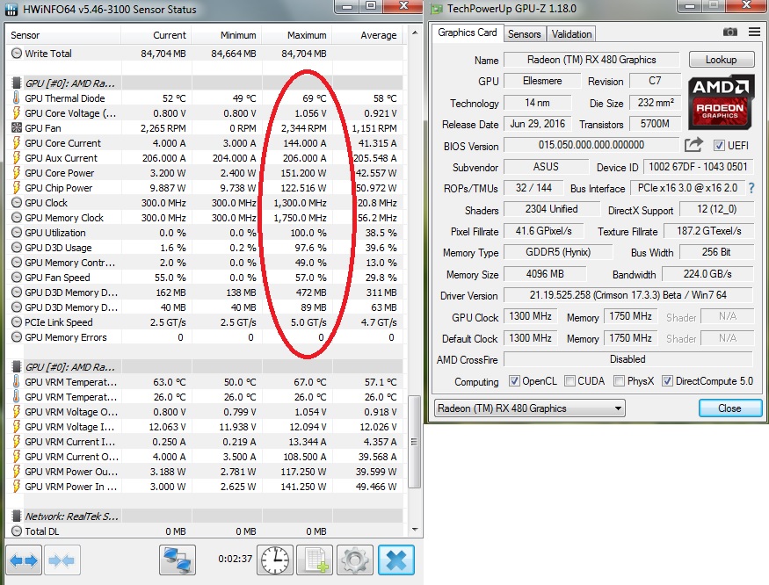Switch to the Sensors tab in GPU-Z
Screen dimensions: 769x585
(525, 34)
